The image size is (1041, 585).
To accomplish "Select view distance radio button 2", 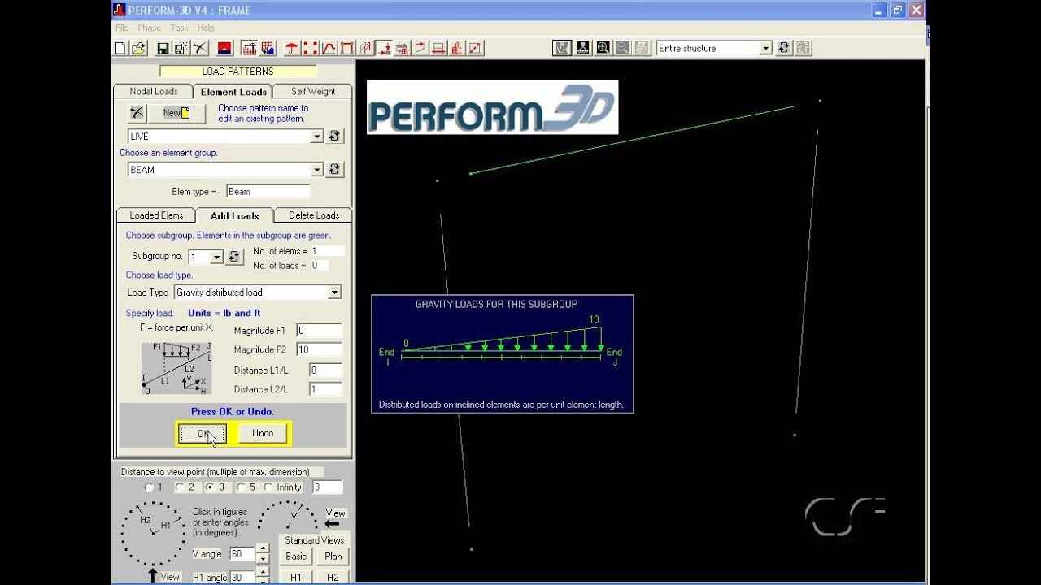I will tap(180, 487).
